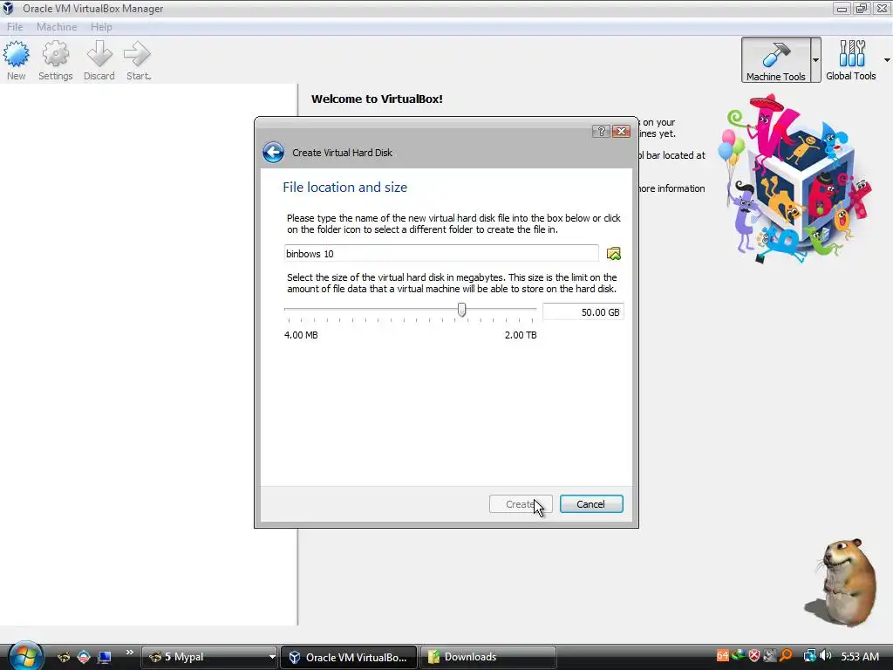Open the File menu

15,27
